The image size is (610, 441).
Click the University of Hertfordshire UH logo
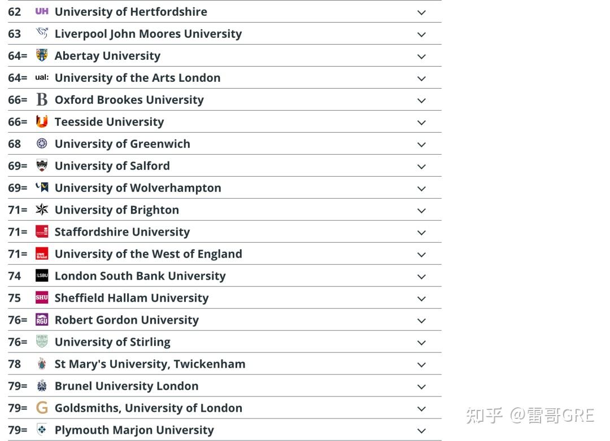(41, 11)
